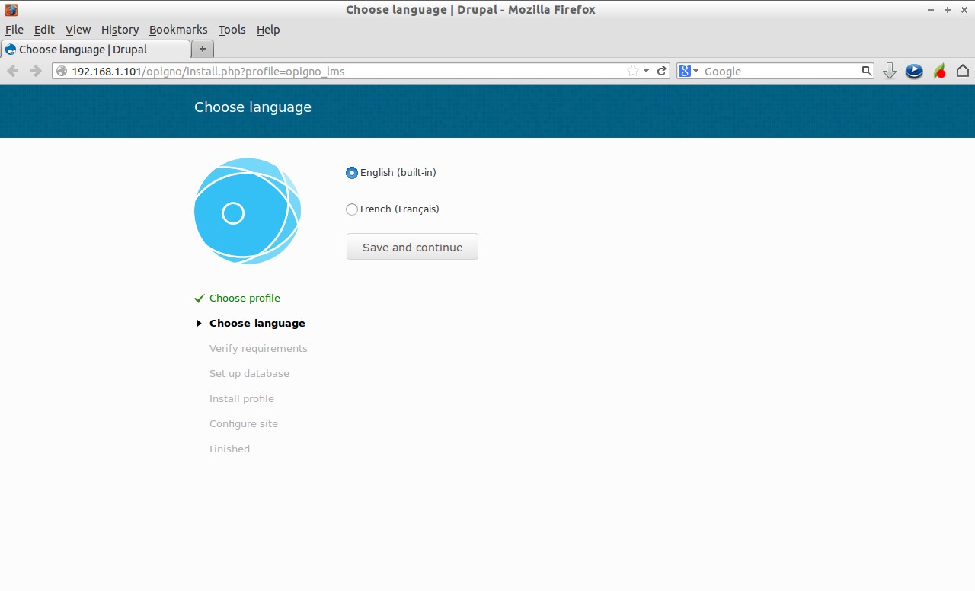
Task: Click the Install profile step text
Action: (241, 398)
